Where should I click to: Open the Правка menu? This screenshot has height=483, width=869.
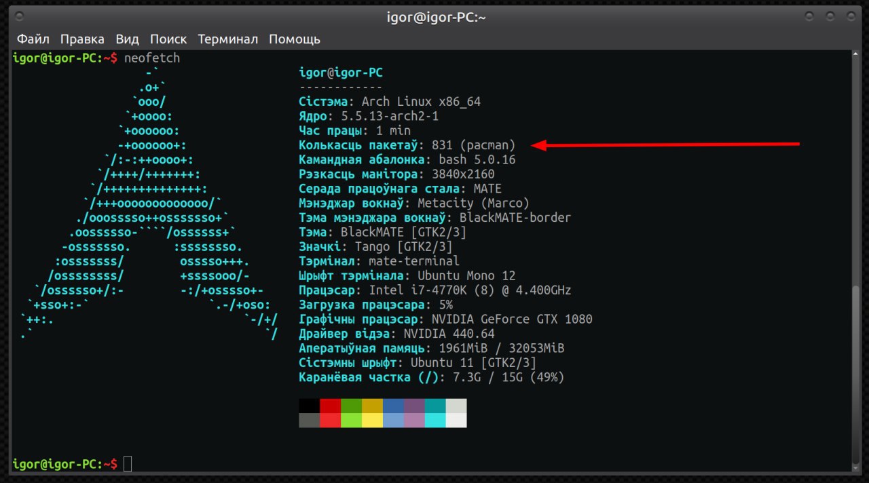82,39
